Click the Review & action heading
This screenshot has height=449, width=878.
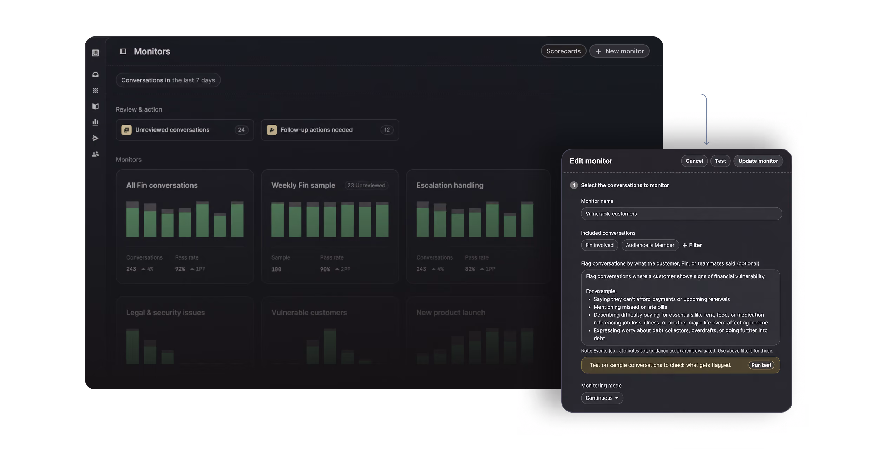(139, 109)
